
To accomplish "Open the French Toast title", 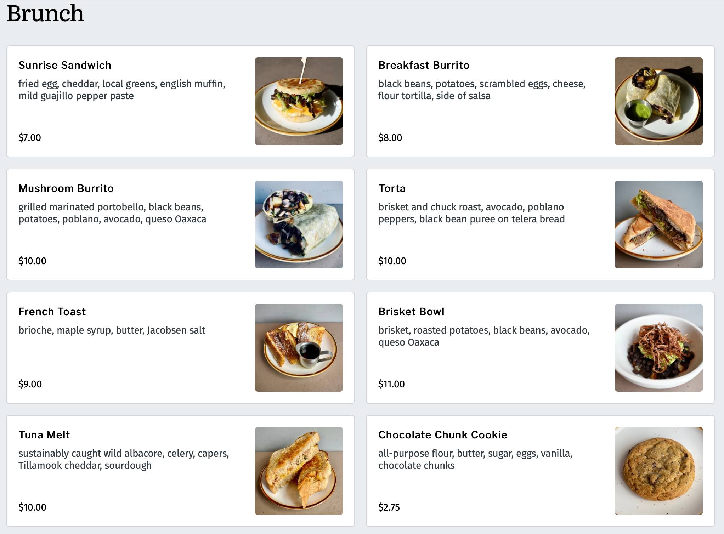I will click(52, 312).
